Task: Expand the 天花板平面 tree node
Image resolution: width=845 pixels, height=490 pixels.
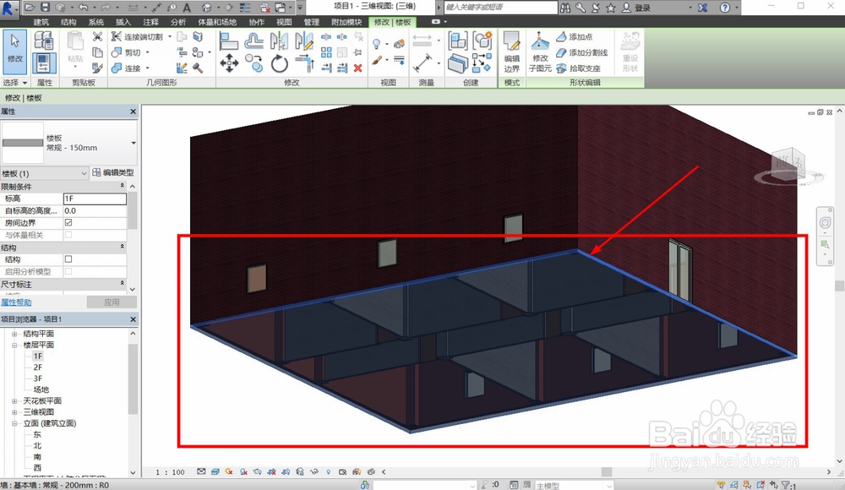Action: coord(14,401)
